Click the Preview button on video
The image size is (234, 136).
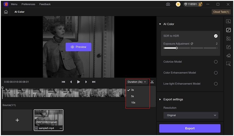click(x=79, y=47)
